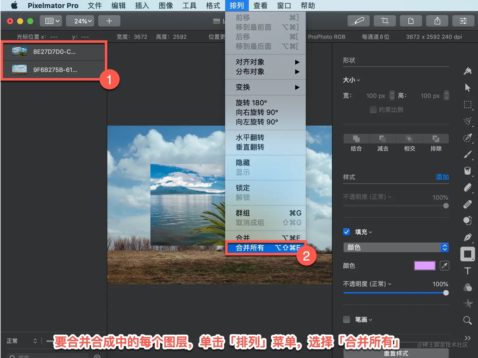Open the 图像 menu
This screenshot has height=358, width=478.
(166, 5)
